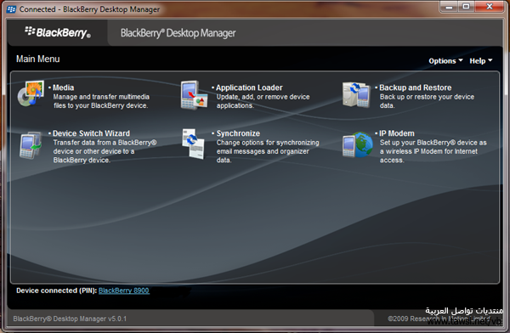Screen dimensions: 510x333
Task: Open IP Modem globe icon
Action: coord(358,144)
